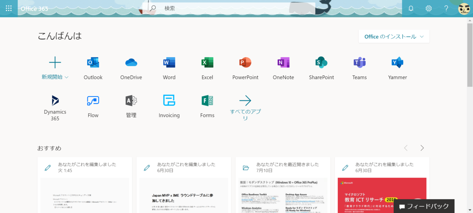
Task: Click the edit pencil on 火 1:45 card
Action: point(48,168)
